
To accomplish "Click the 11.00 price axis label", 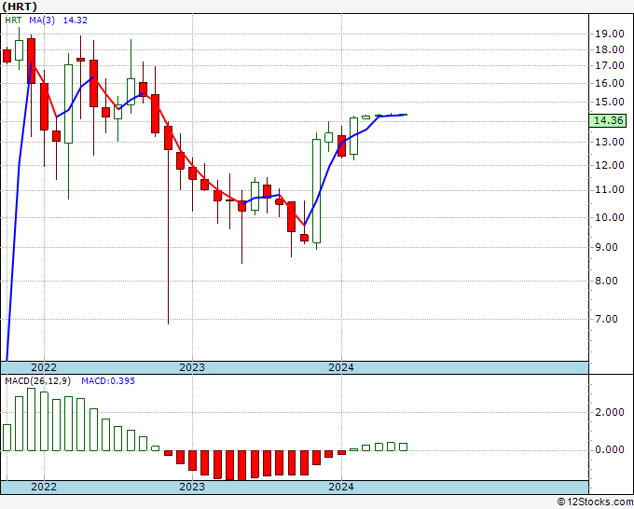I will (x=610, y=189).
